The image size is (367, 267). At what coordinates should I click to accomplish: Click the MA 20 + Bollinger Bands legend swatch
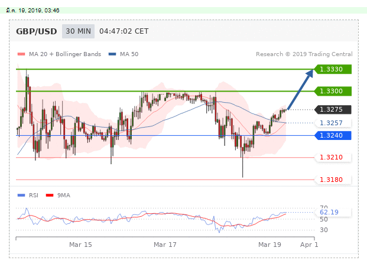[x=21, y=54]
